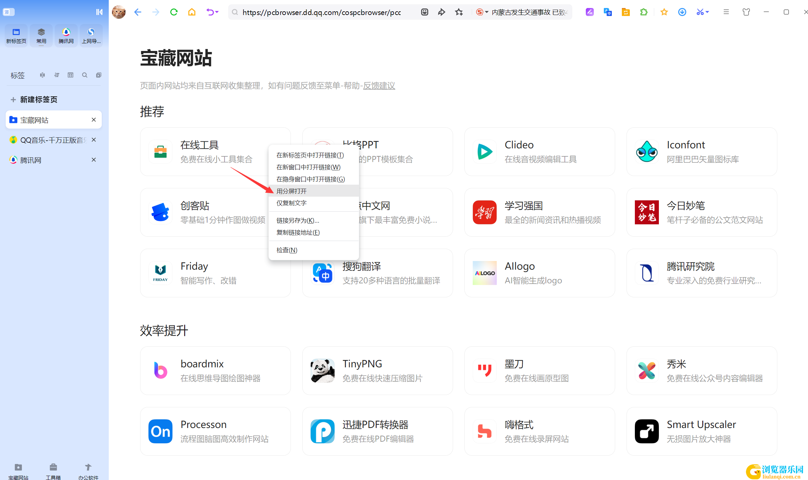Open the undo history dropdown arrow
The image size is (808, 480).
(x=217, y=12)
